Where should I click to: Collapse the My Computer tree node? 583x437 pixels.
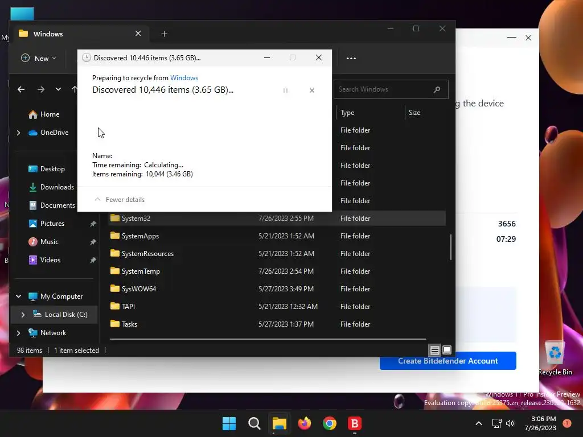pos(18,296)
